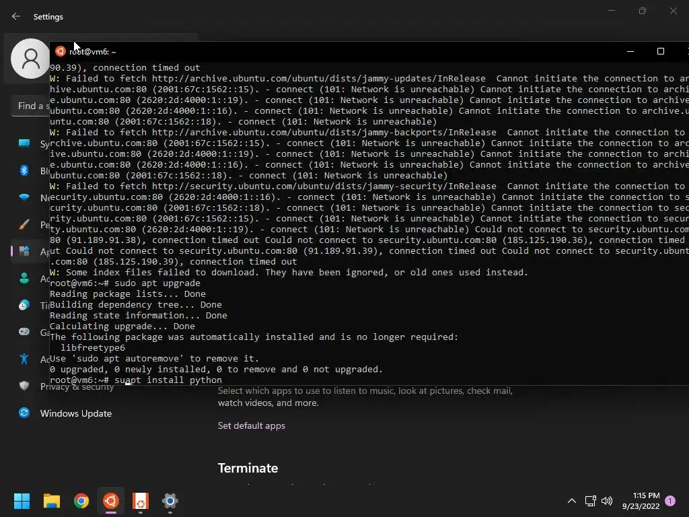Open the Bluetooth & devices icon in sidebar

[x=24, y=170]
